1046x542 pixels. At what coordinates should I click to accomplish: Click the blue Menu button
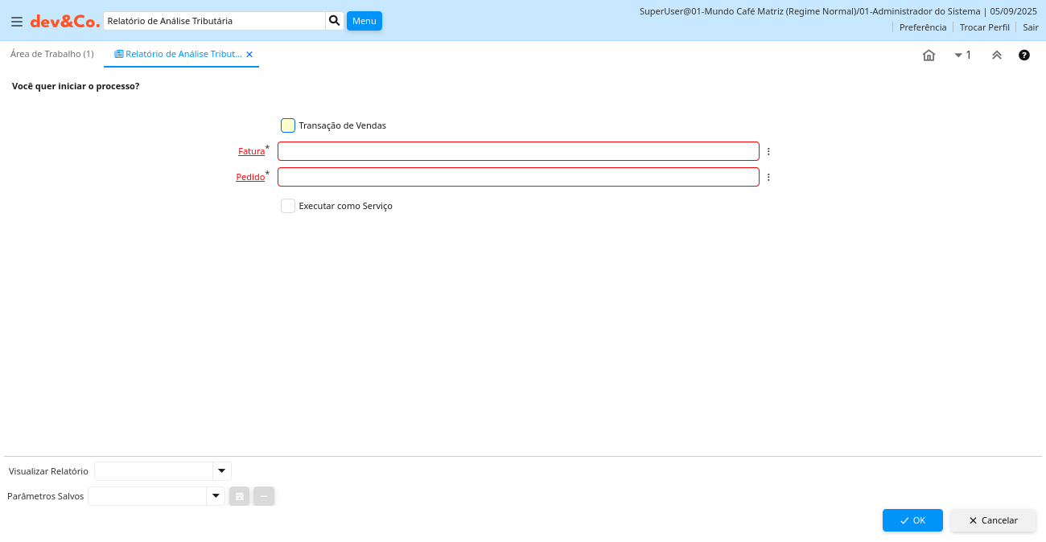coord(364,21)
